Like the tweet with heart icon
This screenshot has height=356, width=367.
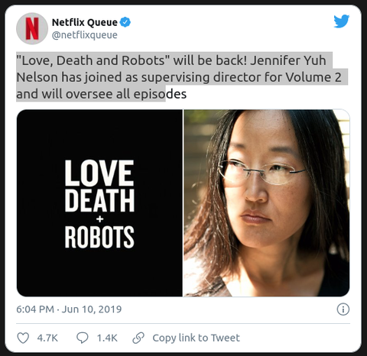(23, 338)
